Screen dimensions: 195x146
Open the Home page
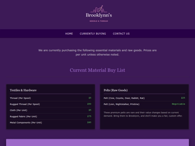pos(69,34)
